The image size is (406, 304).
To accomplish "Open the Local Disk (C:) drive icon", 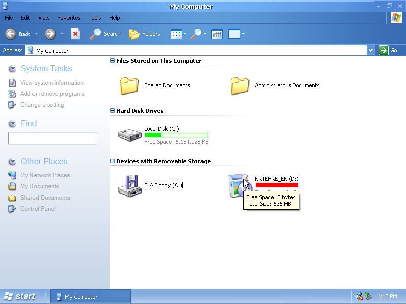I will pos(130,135).
